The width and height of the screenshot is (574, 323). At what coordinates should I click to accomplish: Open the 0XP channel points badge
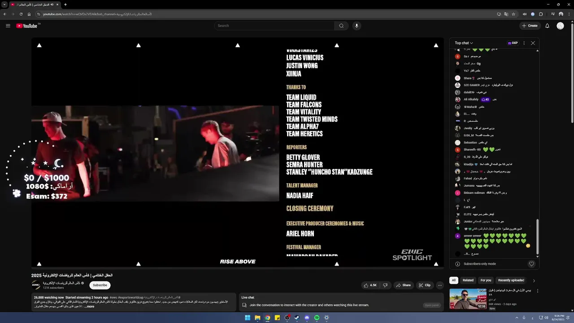pos(513,43)
